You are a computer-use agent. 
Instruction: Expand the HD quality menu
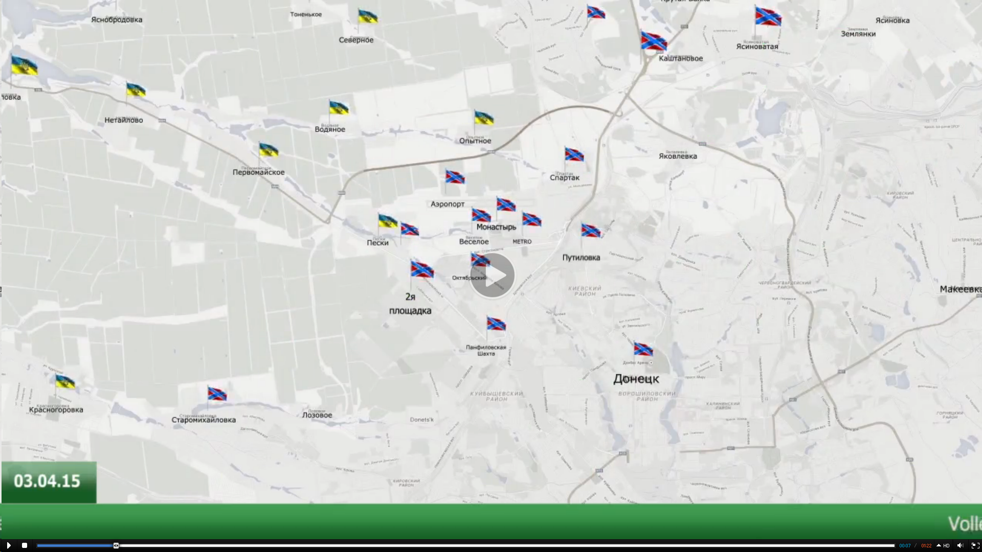943,545
